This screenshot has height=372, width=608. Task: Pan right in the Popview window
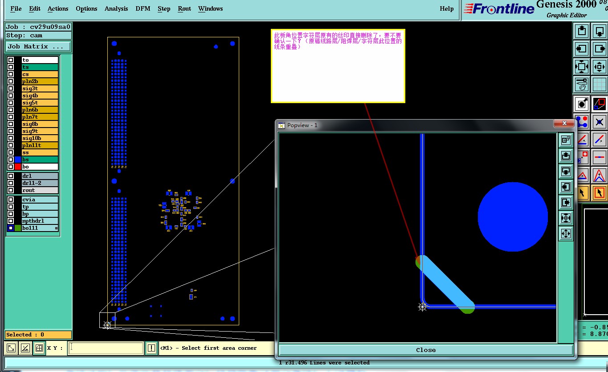coord(566,203)
